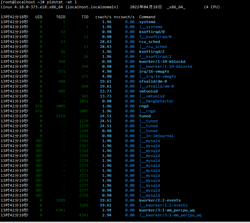Click the UID 976 in the rngd row
The width and height of the screenshot is (250, 223).
coord(39,106)
